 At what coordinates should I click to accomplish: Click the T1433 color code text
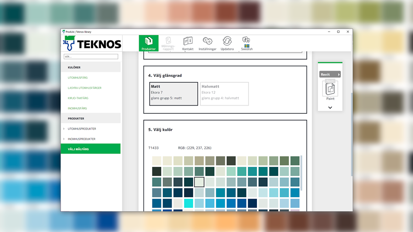154,148
